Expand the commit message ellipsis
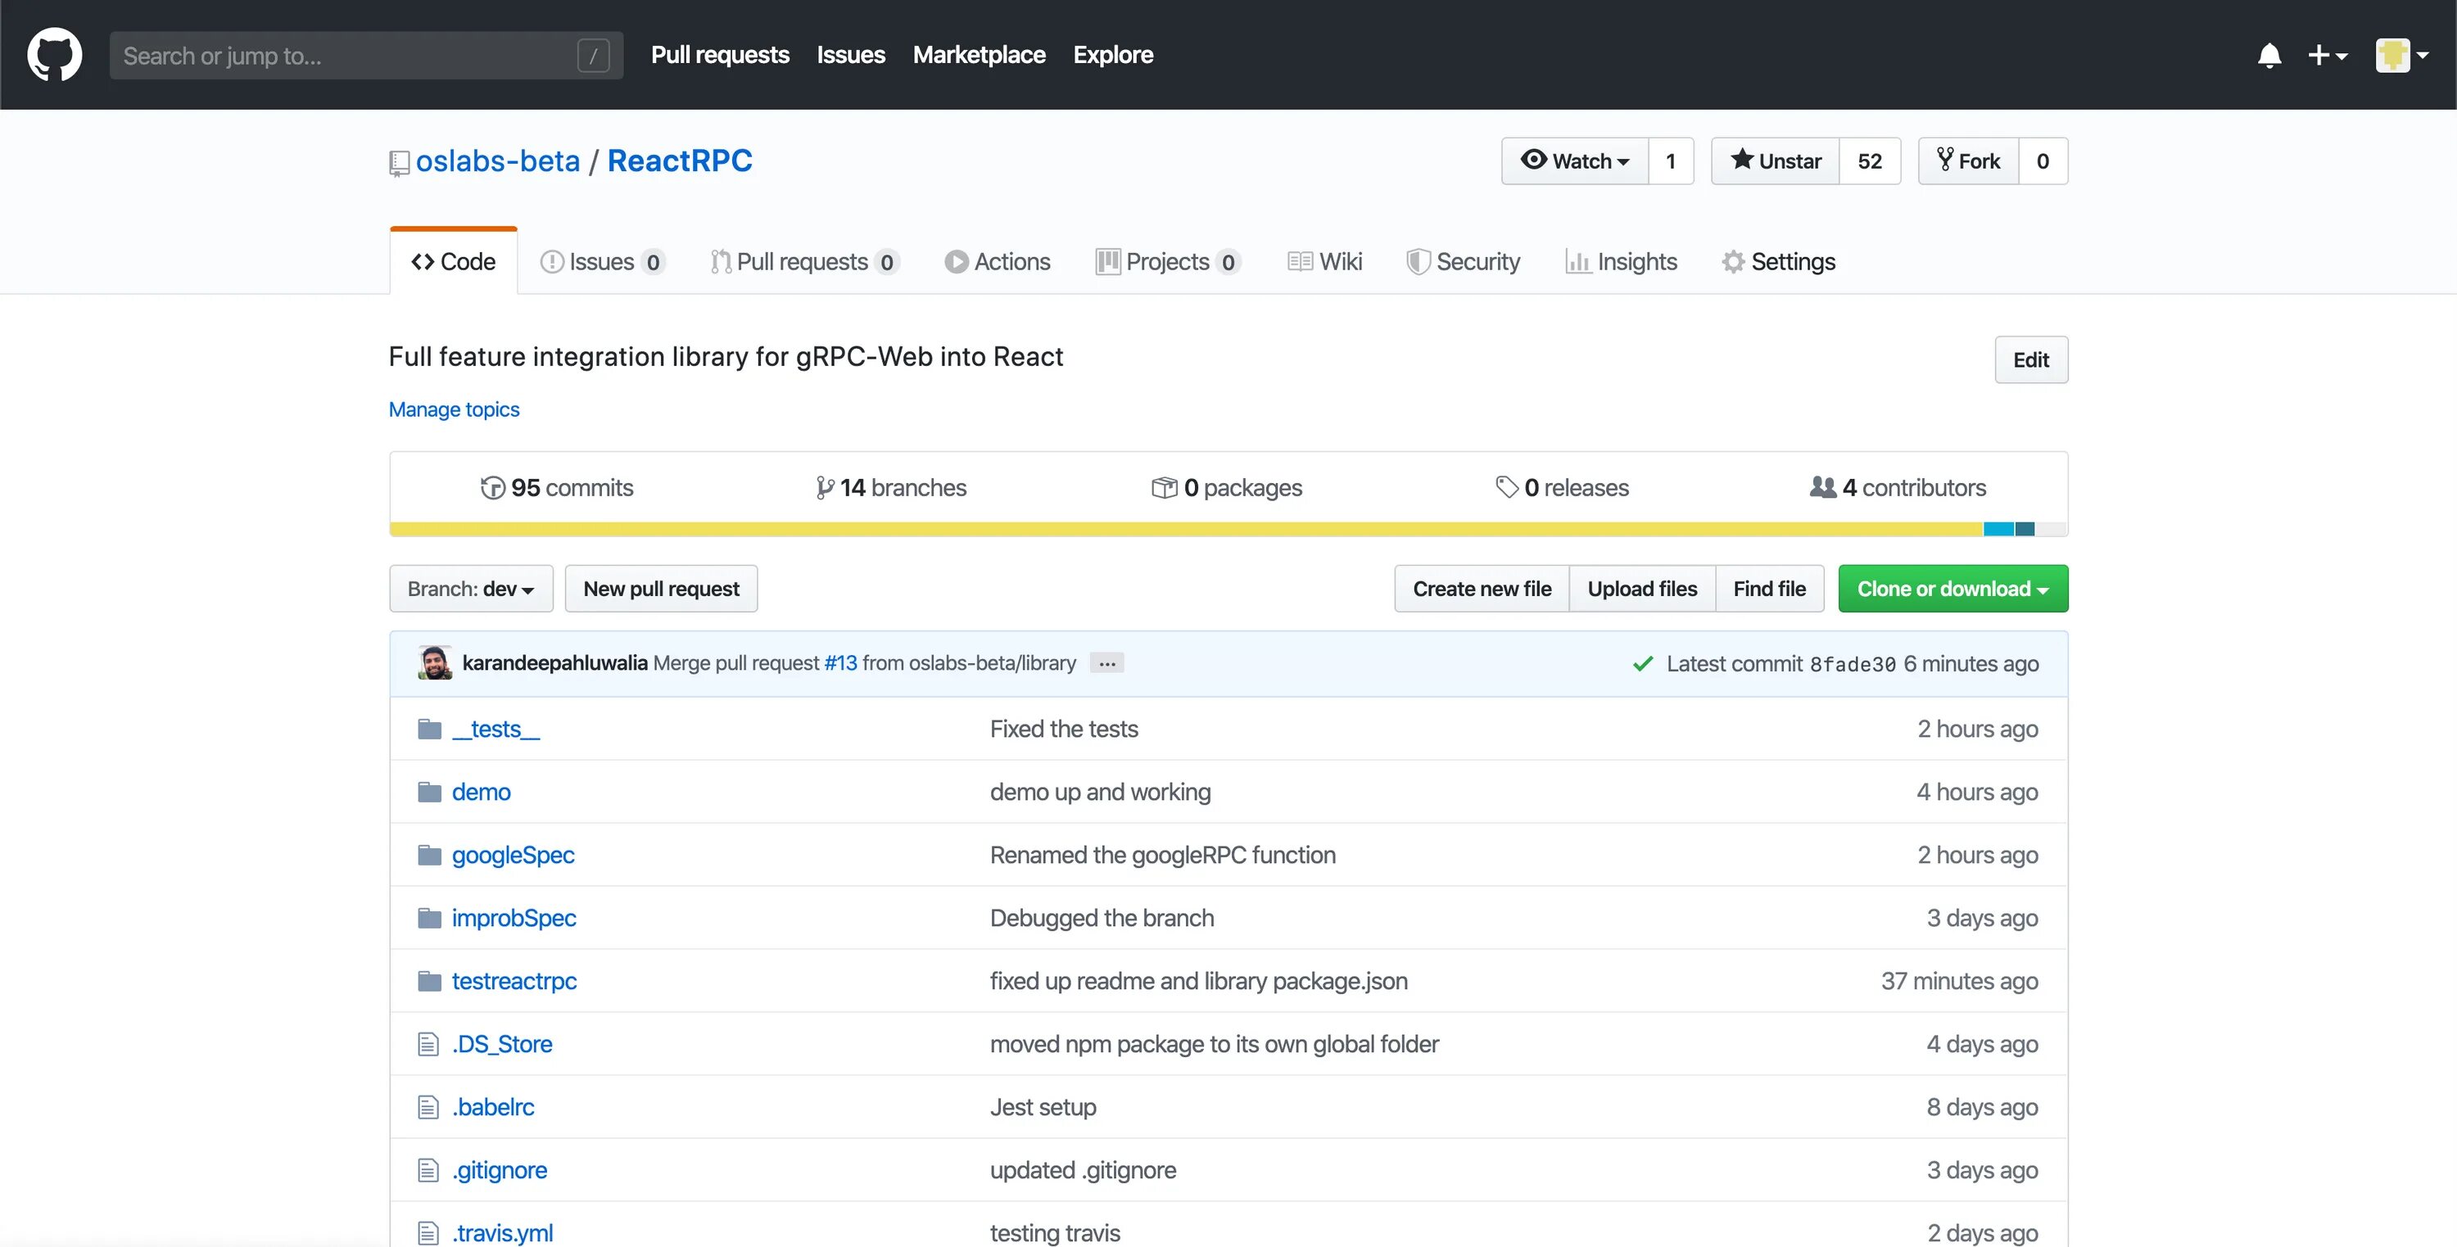Image resolution: width=2457 pixels, height=1247 pixels. click(x=1106, y=662)
